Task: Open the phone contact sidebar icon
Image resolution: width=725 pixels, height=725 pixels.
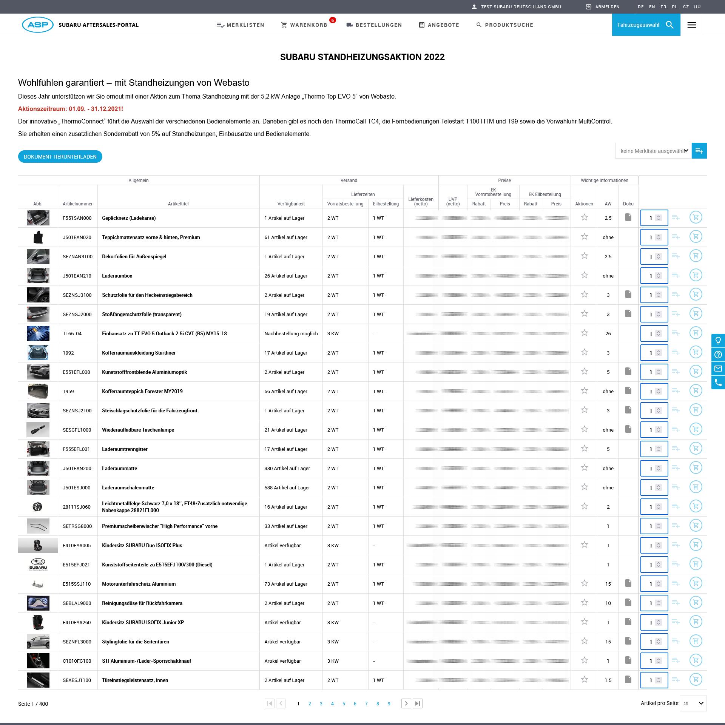Action: pos(718,383)
